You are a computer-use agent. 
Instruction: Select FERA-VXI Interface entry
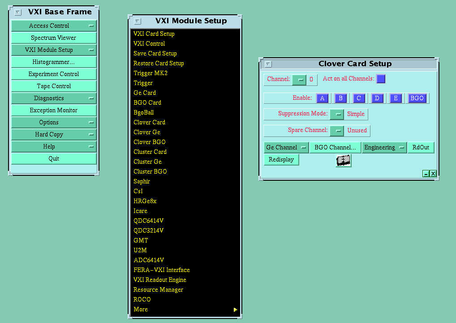[x=185, y=270]
